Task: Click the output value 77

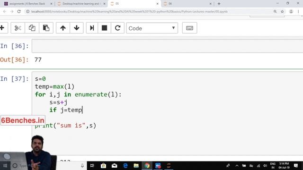Action: [38, 60]
